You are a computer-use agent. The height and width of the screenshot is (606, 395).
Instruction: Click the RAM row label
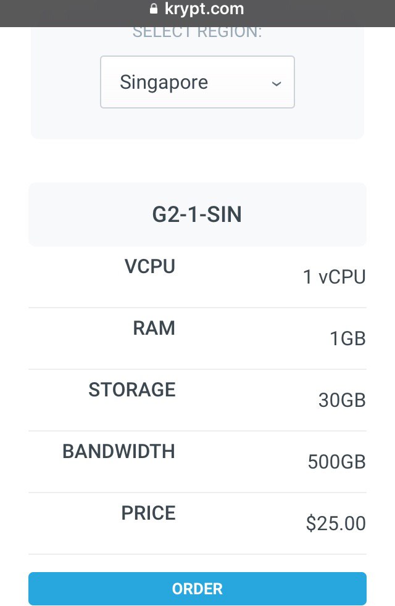(154, 328)
